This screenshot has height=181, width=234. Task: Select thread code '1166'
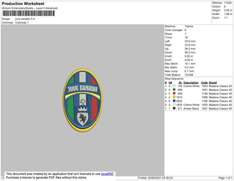[x=205, y=101]
